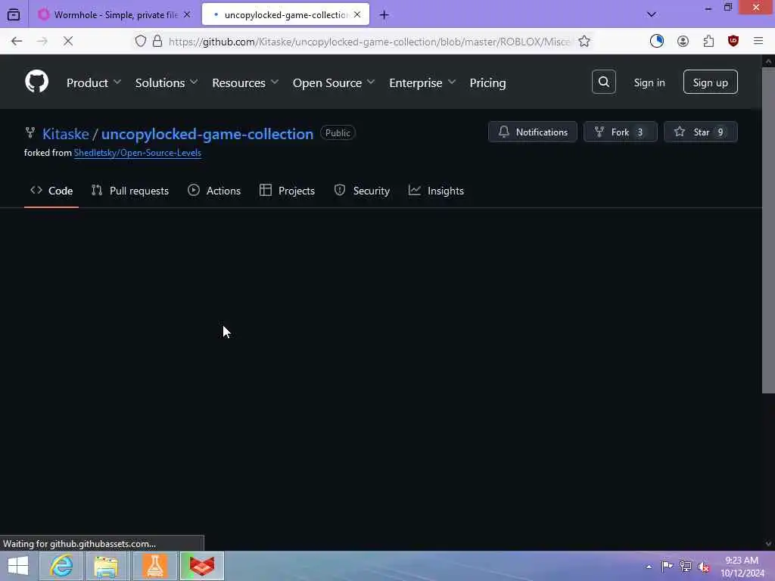
Task: Click the browser forward arrow
Action: (x=42, y=42)
